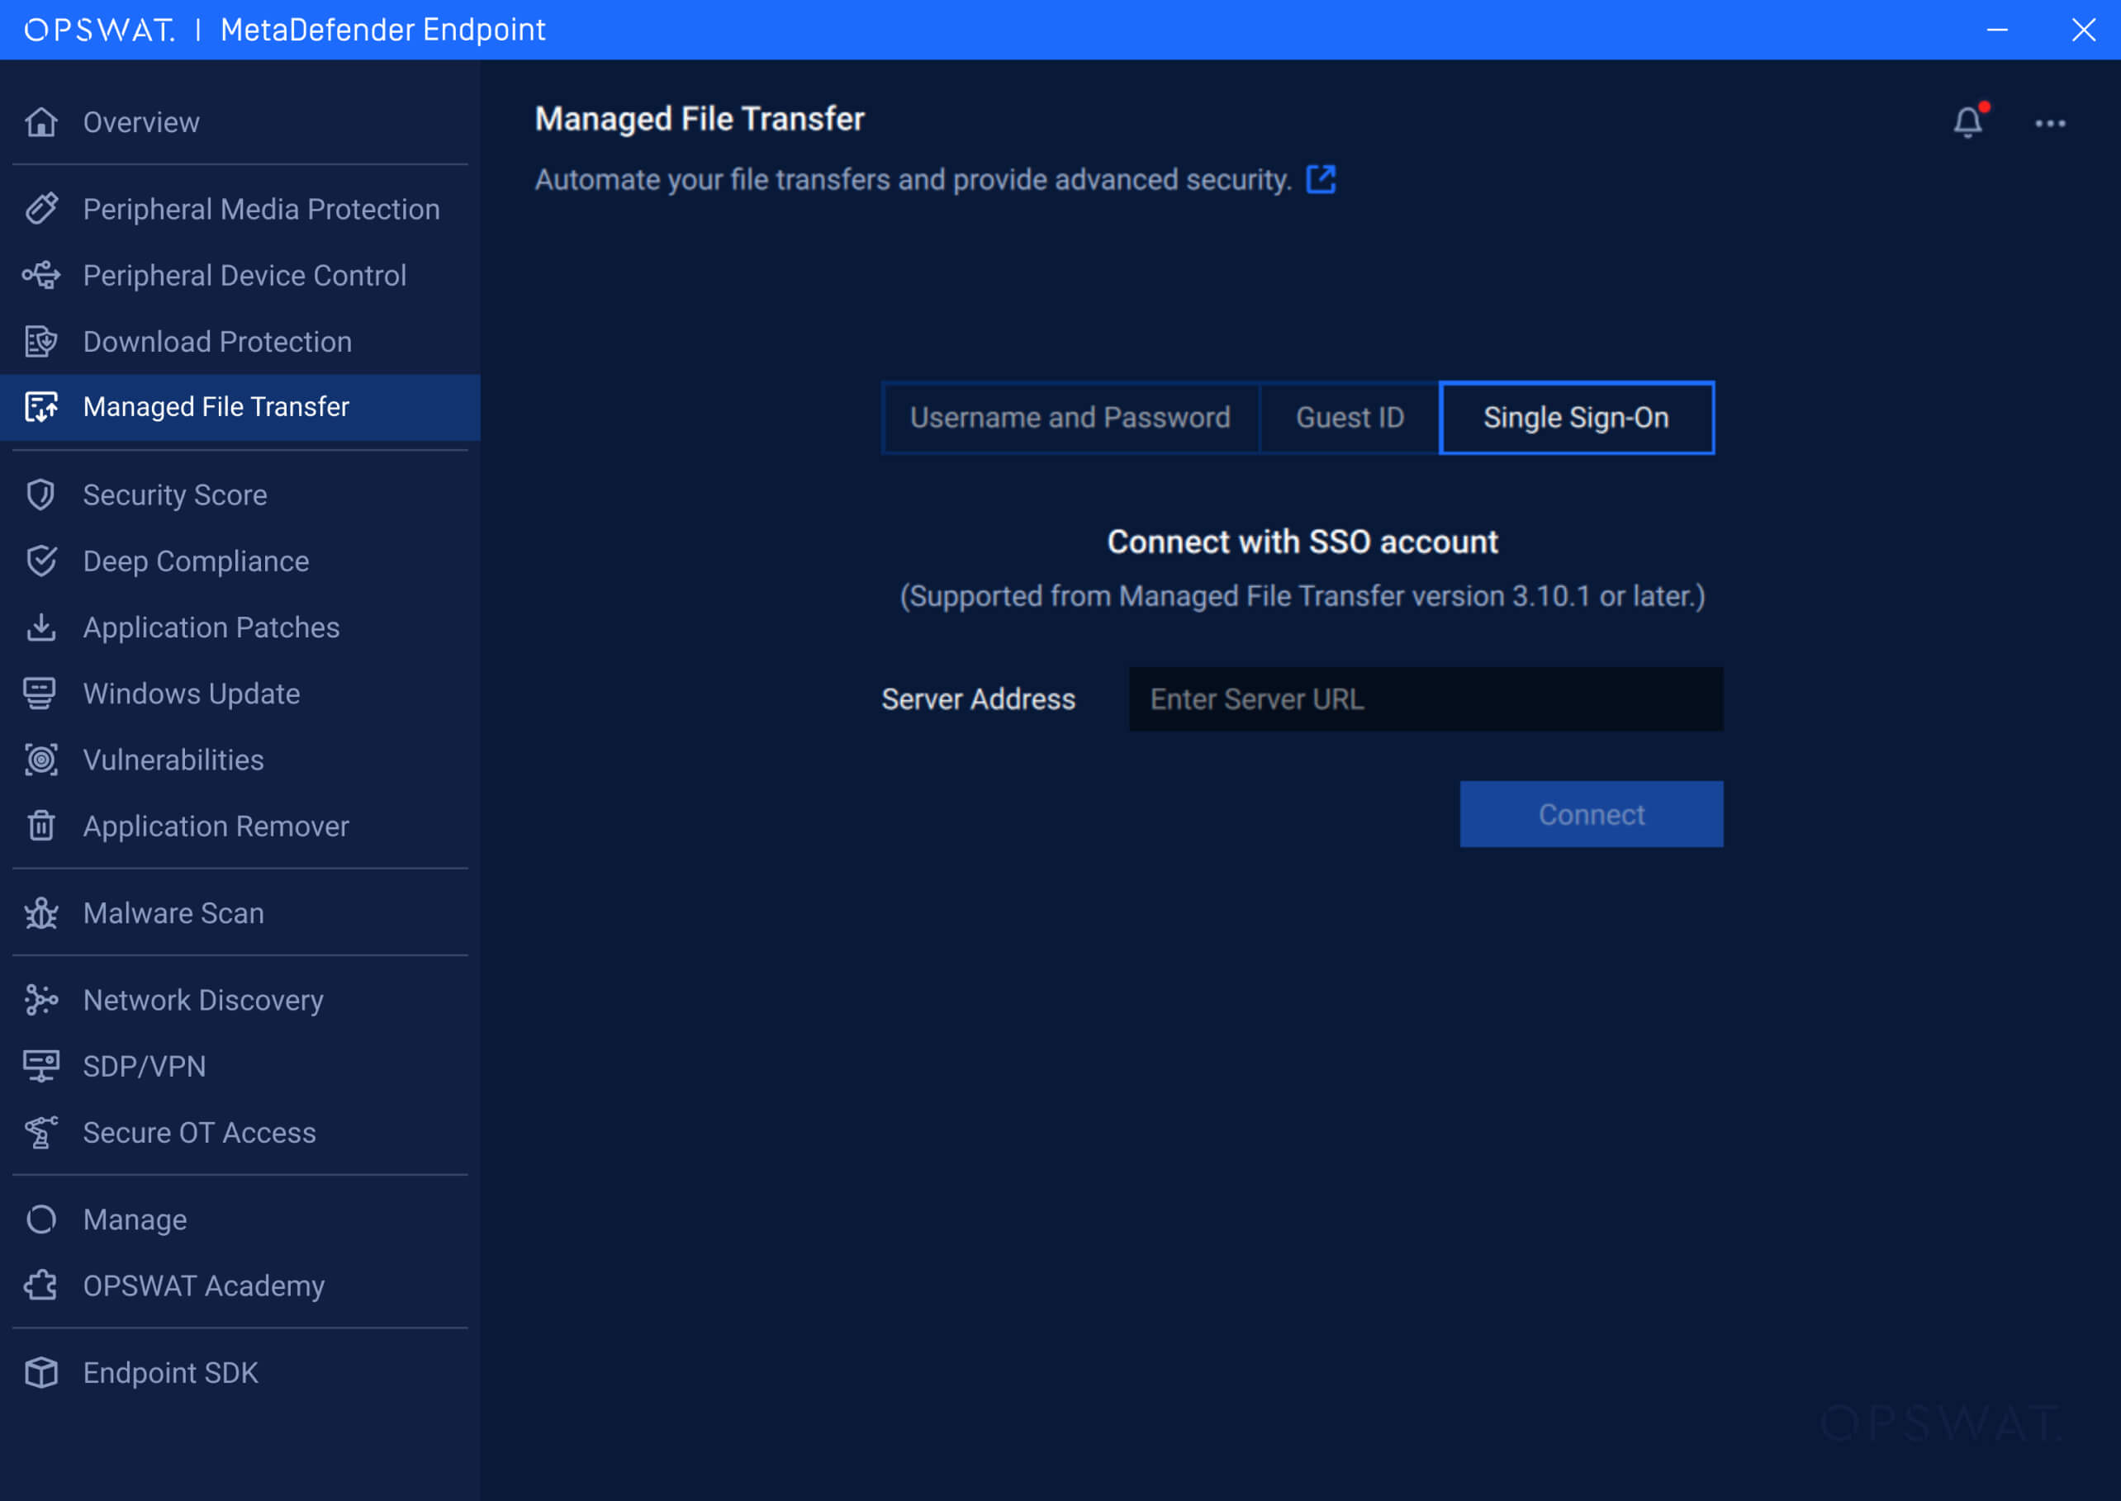Click the Download Protection shield icon
This screenshot has width=2121, height=1501.
[x=40, y=341]
